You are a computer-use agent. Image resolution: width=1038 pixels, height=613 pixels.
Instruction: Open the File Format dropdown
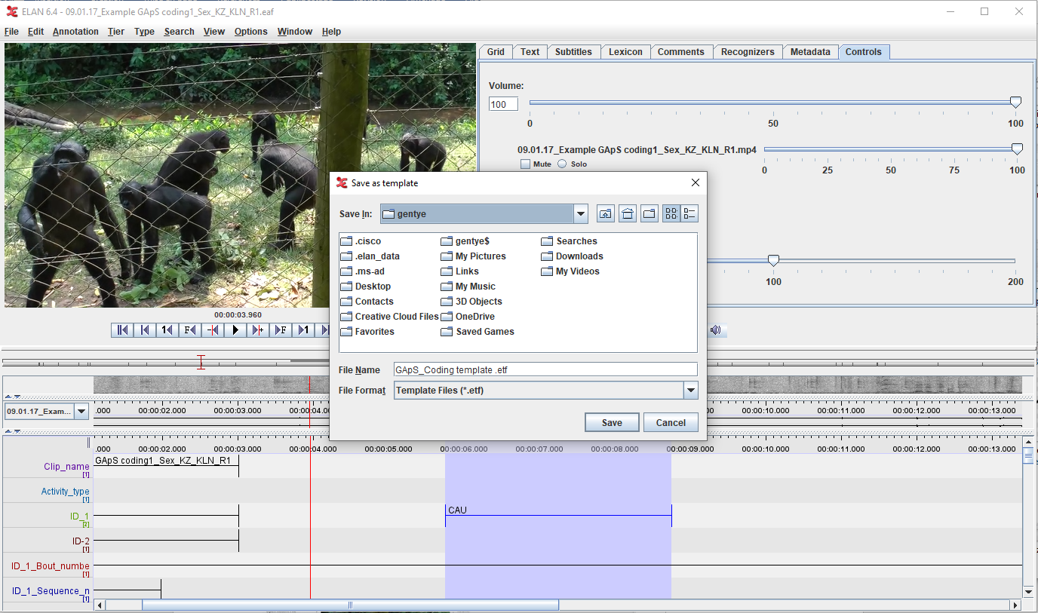coord(690,391)
